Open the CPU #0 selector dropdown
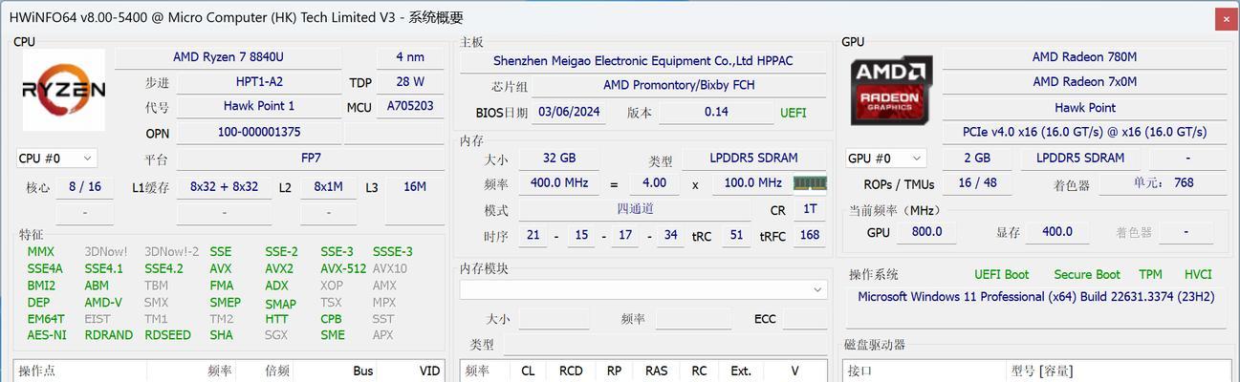Screen dimensions: 1240x382 [56, 159]
